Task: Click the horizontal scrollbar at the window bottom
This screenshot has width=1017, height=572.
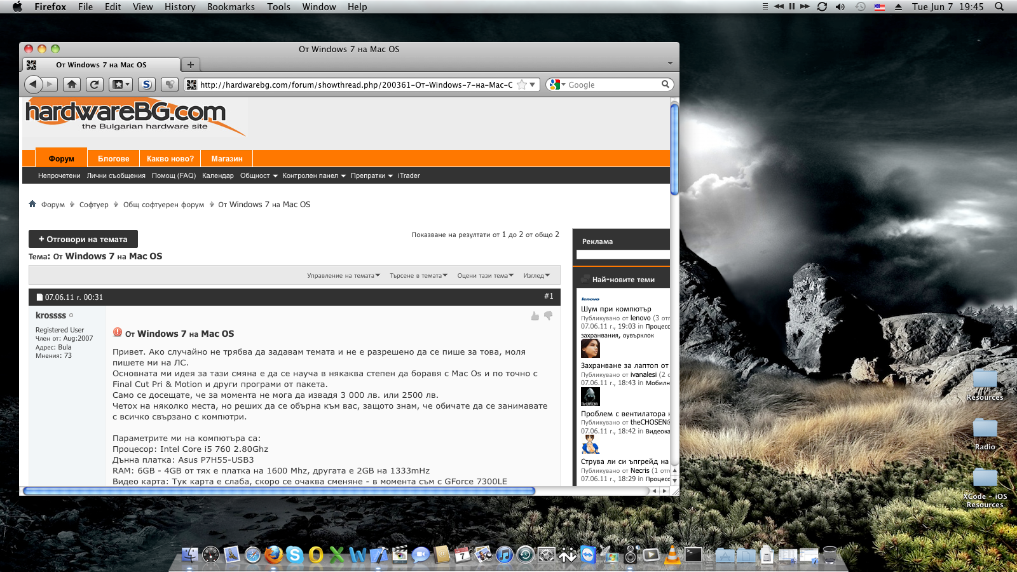Action: coord(278,491)
